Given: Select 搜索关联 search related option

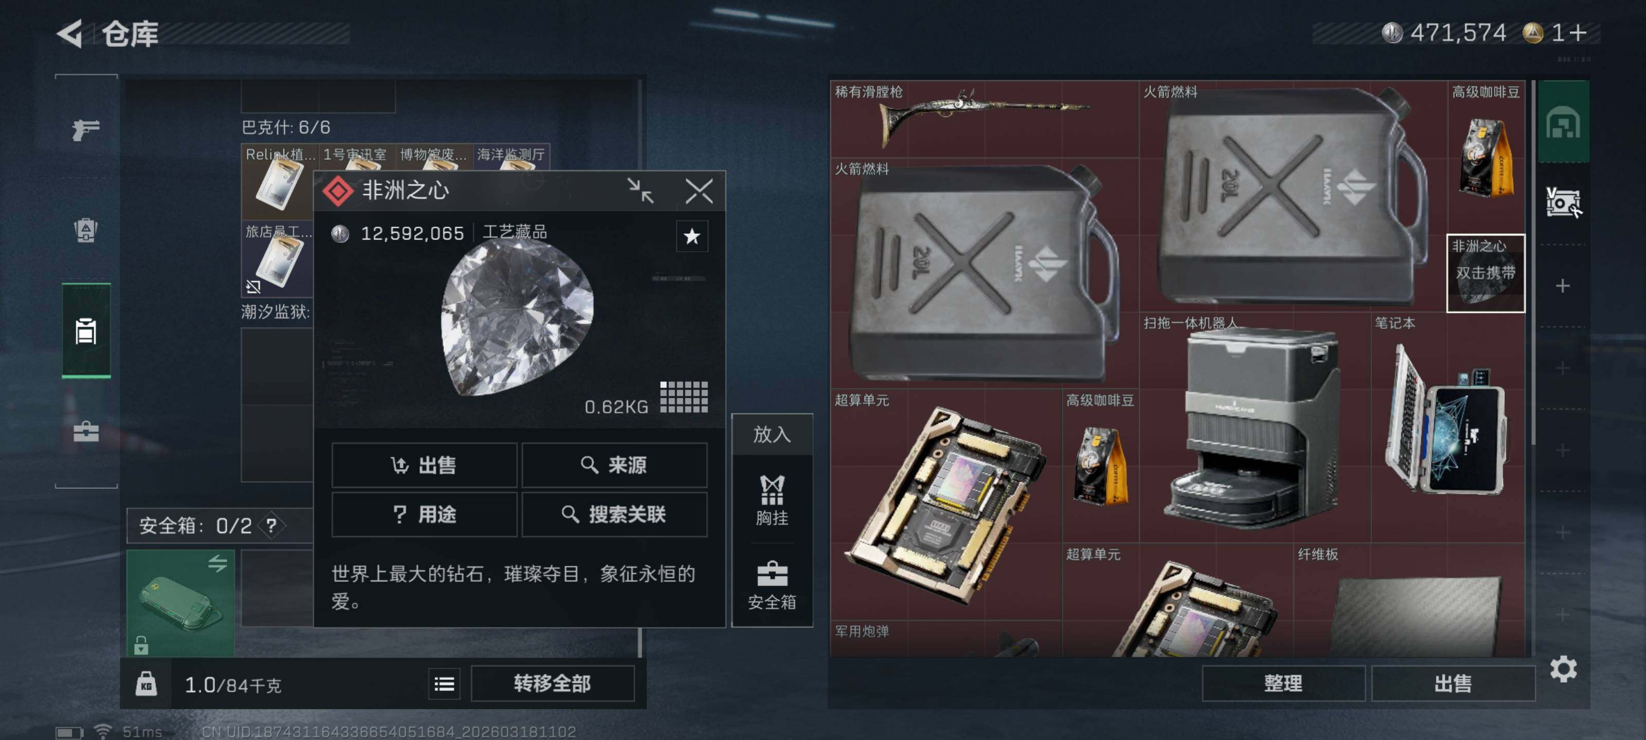Looking at the screenshot, I should tap(614, 514).
